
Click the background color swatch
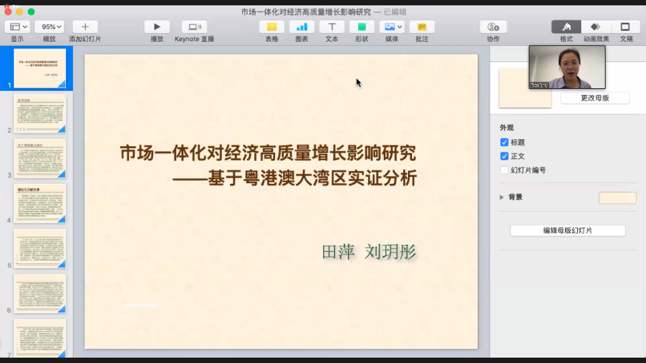point(617,197)
